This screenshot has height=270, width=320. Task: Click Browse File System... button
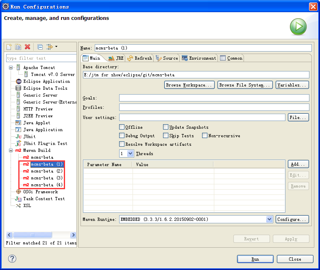[245, 85]
